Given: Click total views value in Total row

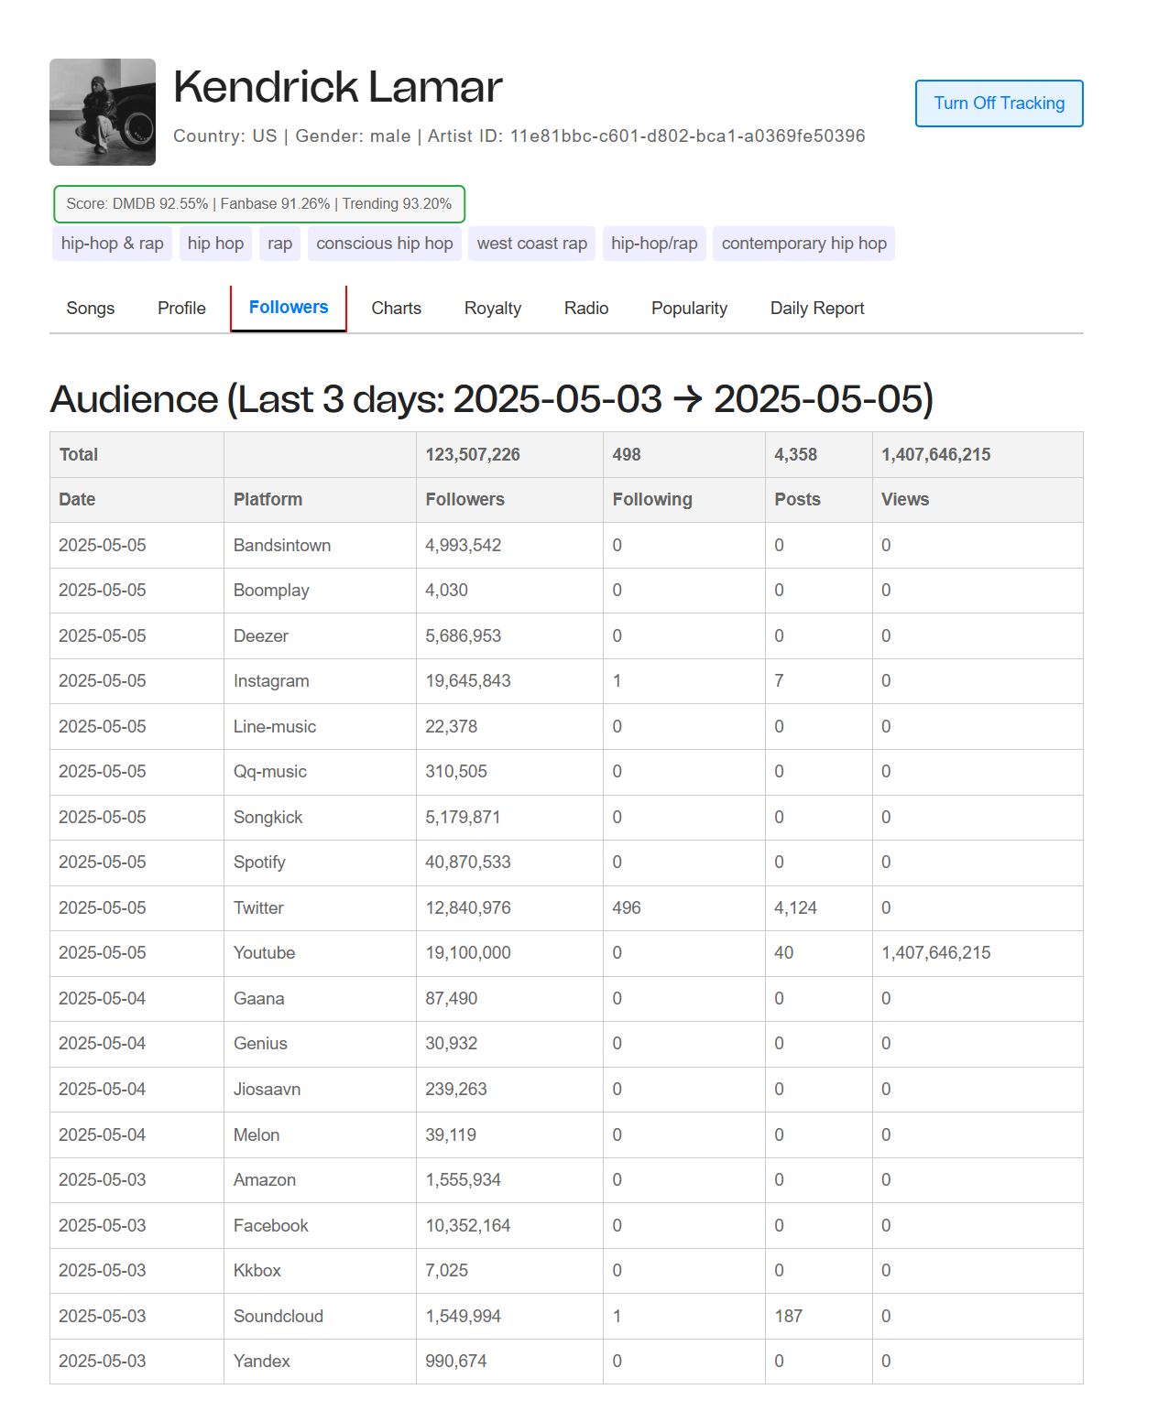Looking at the screenshot, I should coord(935,455).
